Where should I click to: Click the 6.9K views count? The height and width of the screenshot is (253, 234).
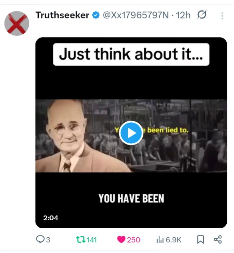[x=173, y=240]
